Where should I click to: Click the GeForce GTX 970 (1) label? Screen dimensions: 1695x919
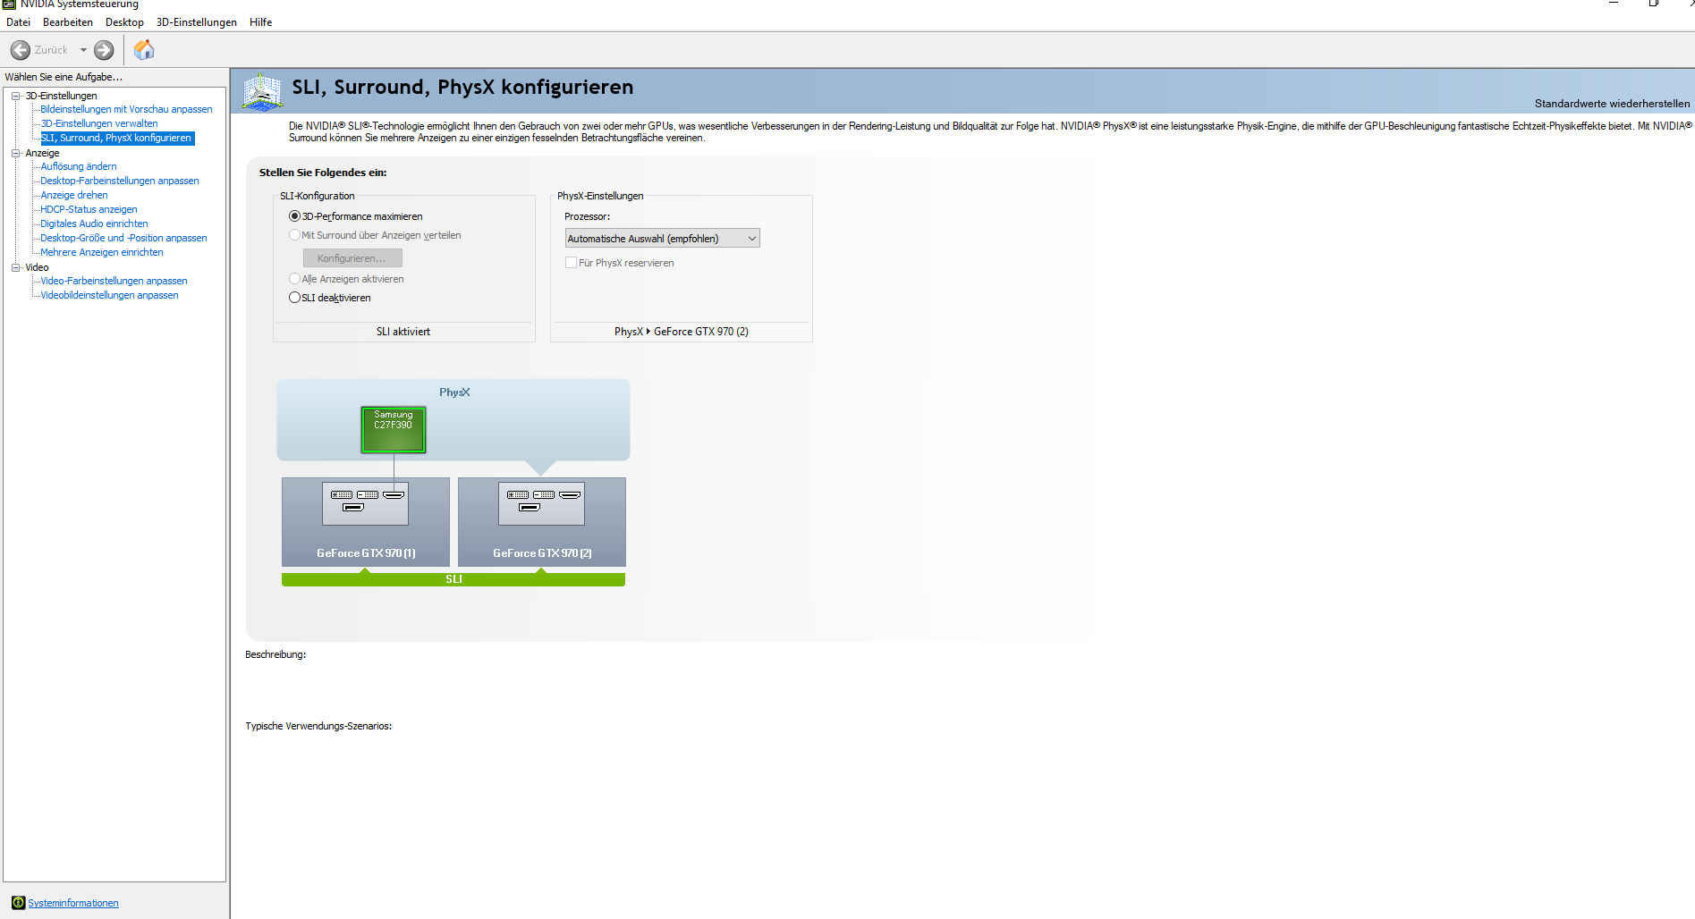[x=366, y=553]
